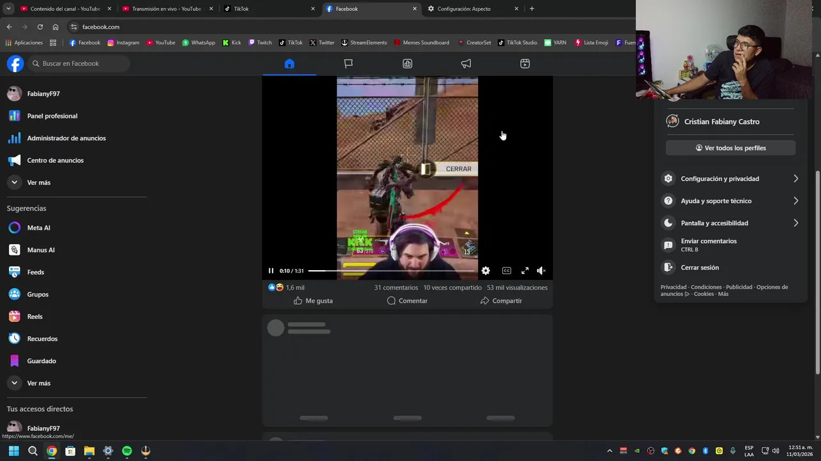
Task: Go back in browser history
Action: [9, 27]
